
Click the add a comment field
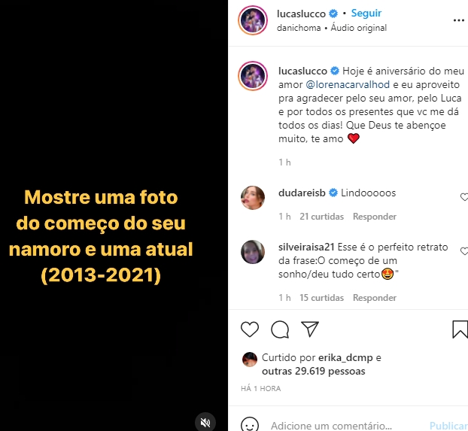click(331, 425)
